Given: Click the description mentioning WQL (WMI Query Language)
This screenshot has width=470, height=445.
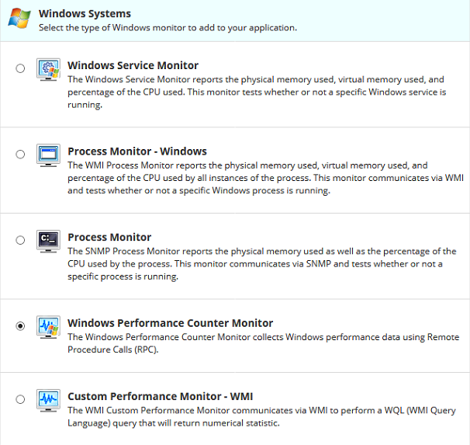Looking at the screenshot, I should click(x=261, y=417).
